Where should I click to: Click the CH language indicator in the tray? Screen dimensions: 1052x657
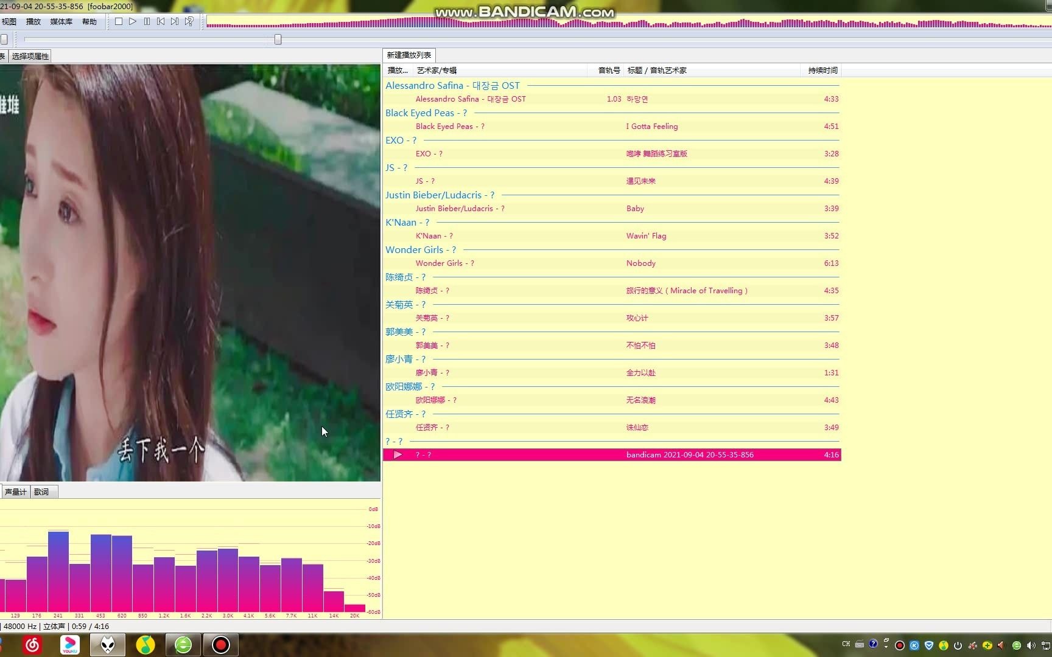point(846,644)
